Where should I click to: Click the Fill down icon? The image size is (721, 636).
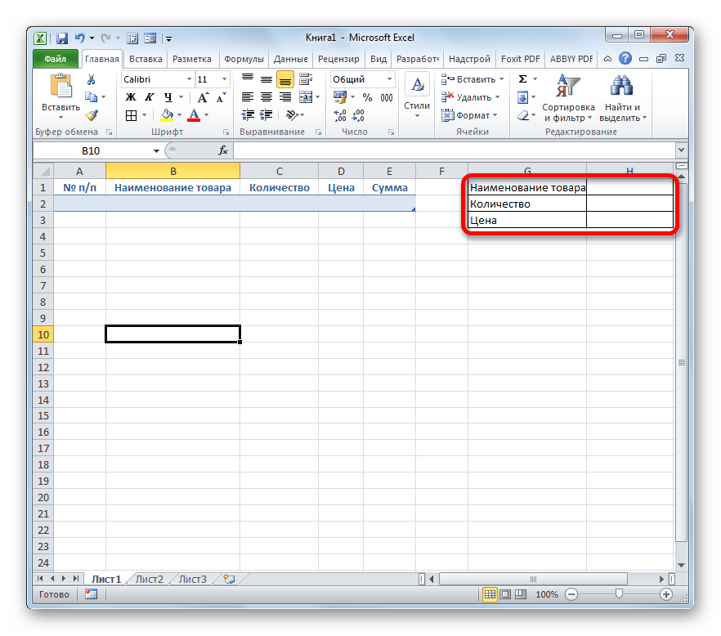click(x=523, y=97)
